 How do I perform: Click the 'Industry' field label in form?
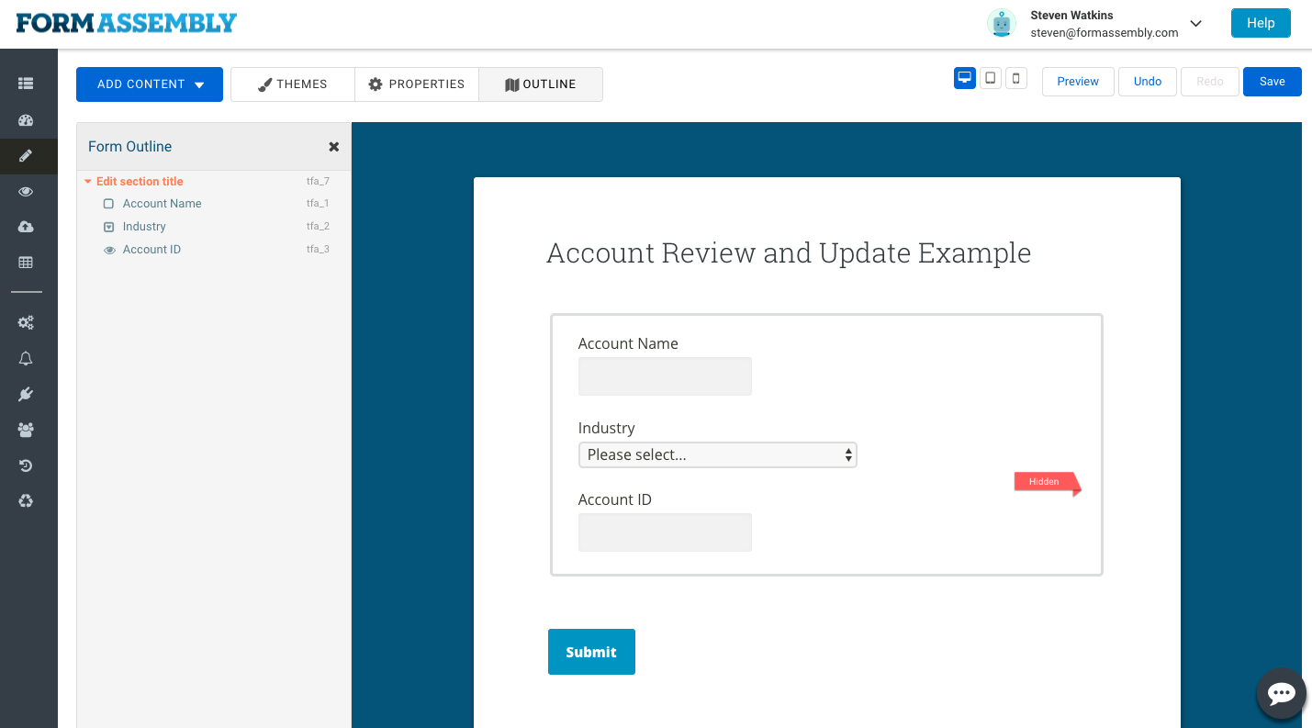pyautogui.click(x=606, y=428)
